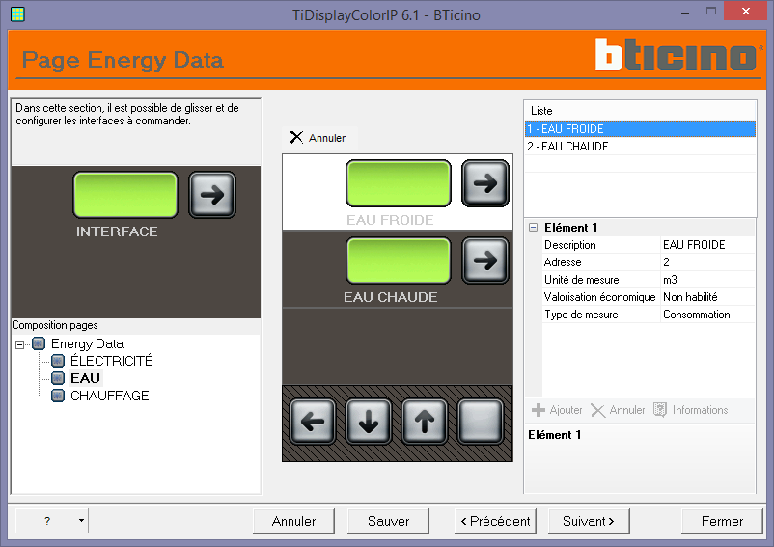Collapse the Energy Data tree node
This screenshot has height=547, width=774.
point(19,344)
